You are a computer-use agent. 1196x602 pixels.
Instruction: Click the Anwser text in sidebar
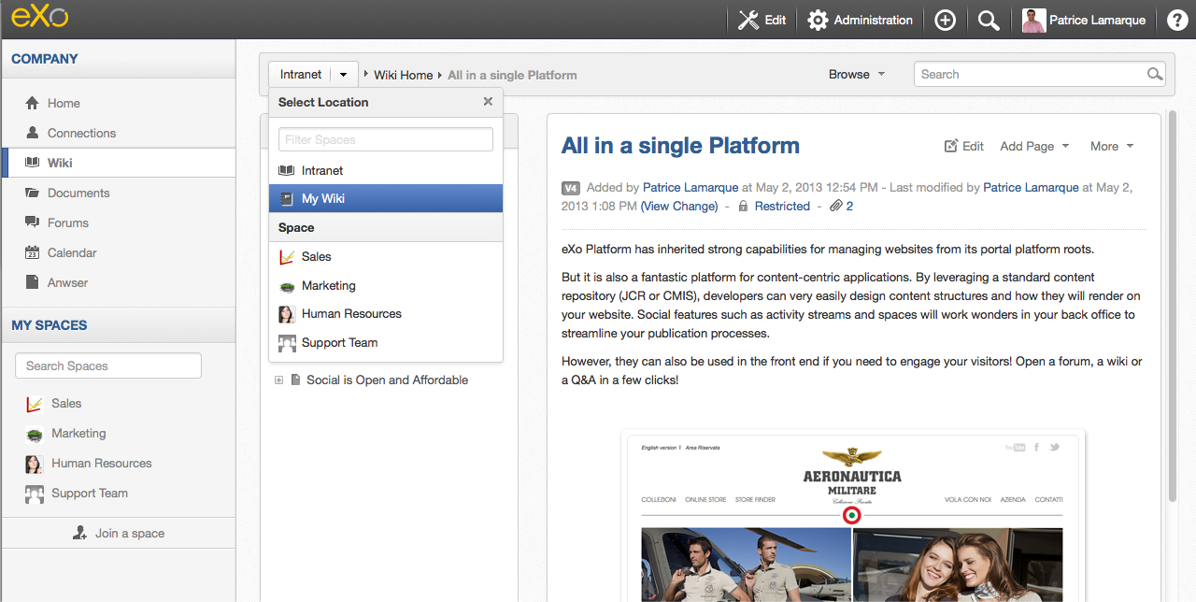coord(68,282)
